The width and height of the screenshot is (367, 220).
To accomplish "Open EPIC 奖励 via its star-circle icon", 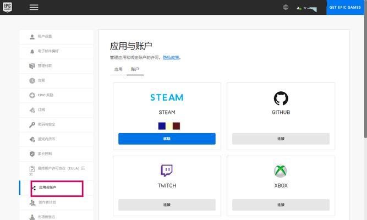I will 32,95.
